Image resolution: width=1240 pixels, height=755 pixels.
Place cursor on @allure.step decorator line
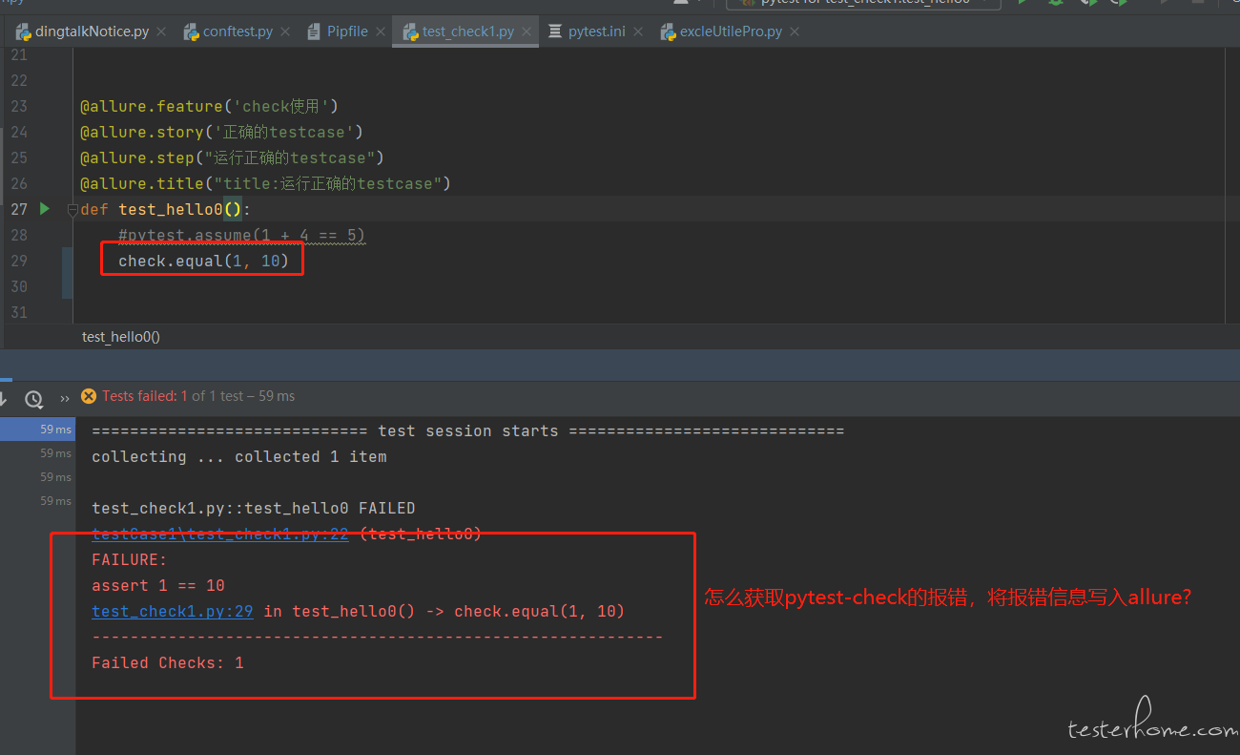pyautogui.click(x=232, y=157)
